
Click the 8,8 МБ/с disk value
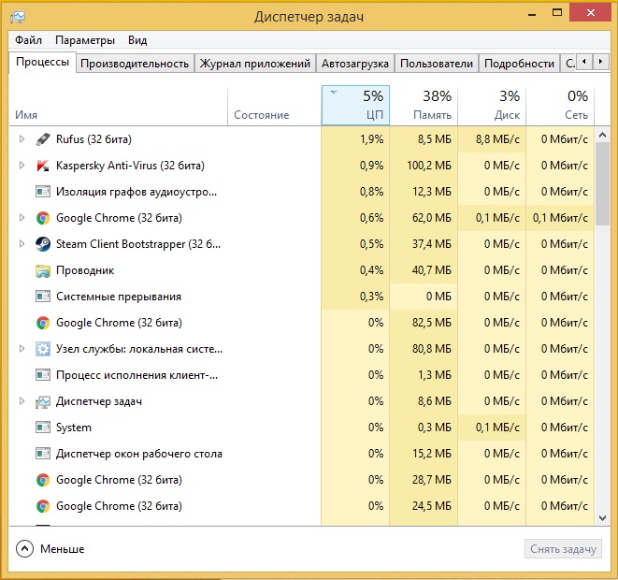tap(497, 139)
